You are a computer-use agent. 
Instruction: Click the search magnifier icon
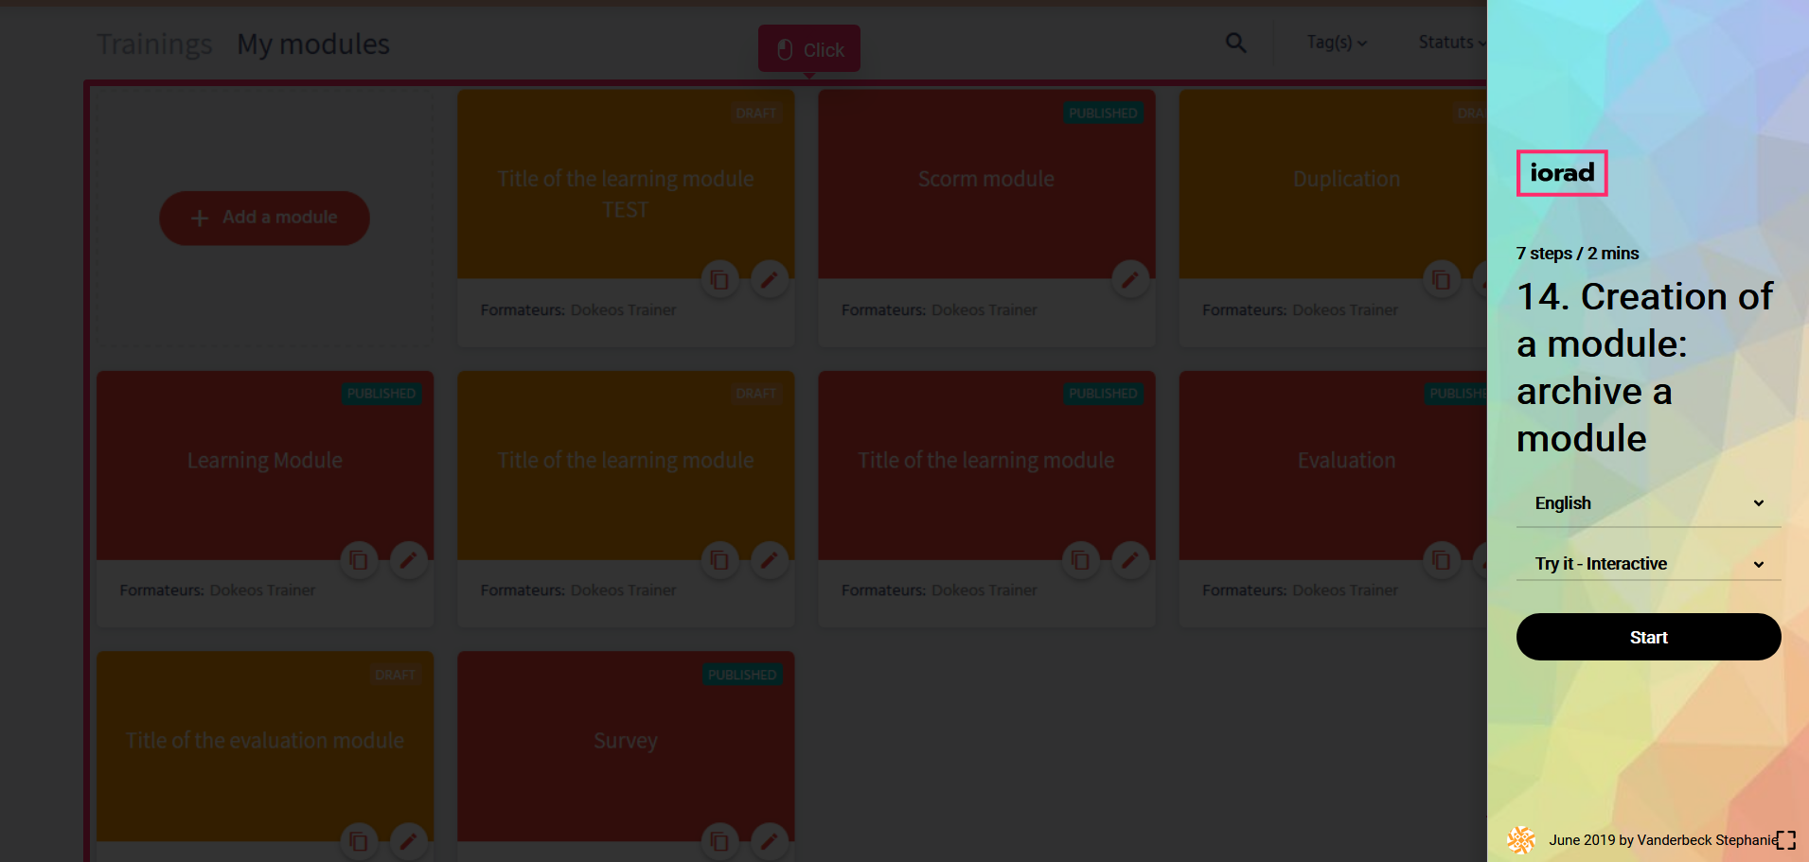tap(1235, 43)
